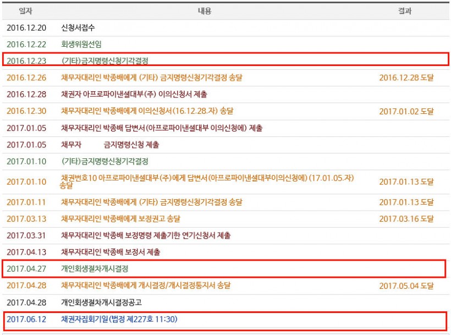The width and height of the screenshot is (451, 335).
Task: Click the 개인회생절차개시결정공고 entry
Action: tap(101, 303)
